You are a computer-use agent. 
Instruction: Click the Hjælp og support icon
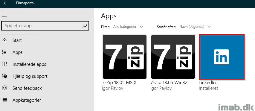[x=4, y=76]
